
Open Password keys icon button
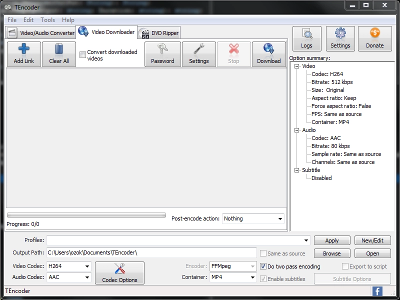(162, 54)
